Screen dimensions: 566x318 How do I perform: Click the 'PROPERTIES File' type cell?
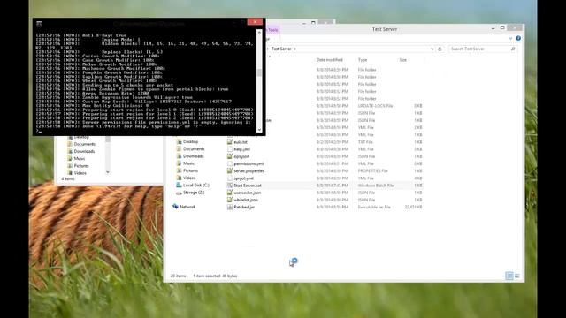[x=372, y=170]
